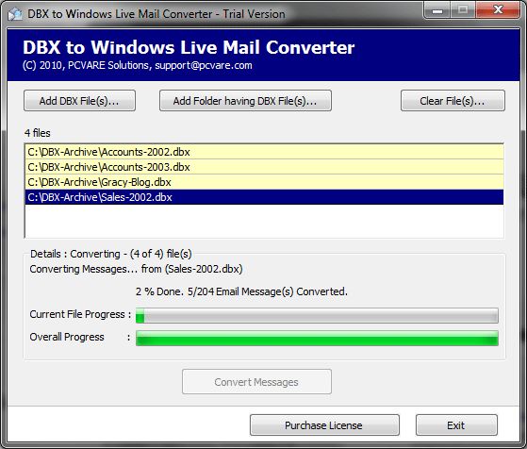Select Accounts-2002.dbx in the file list
527x449 pixels.
click(x=264, y=152)
